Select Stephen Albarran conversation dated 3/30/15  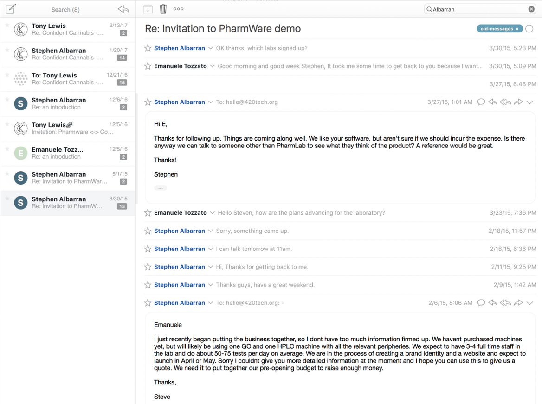68,203
